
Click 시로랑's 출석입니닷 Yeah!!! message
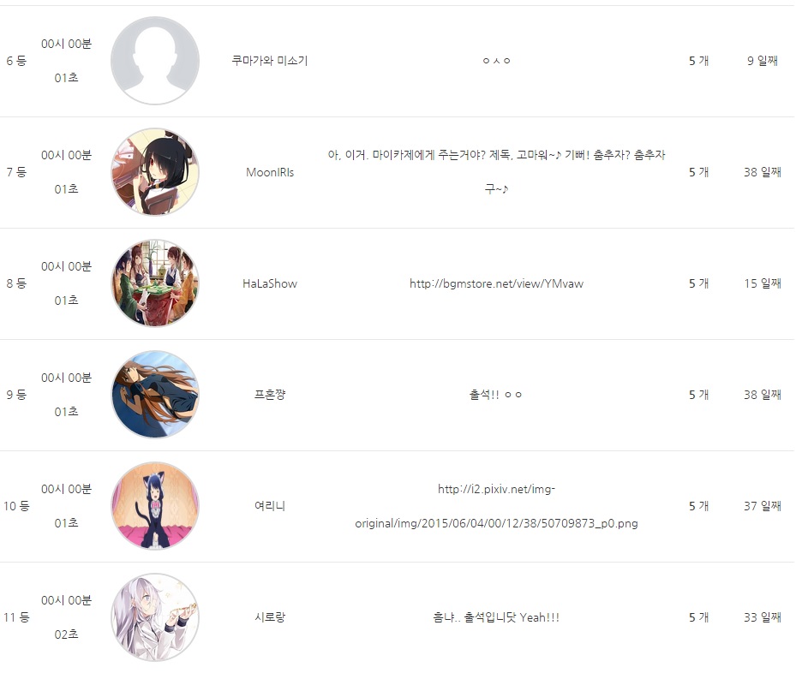coord(496,617)
